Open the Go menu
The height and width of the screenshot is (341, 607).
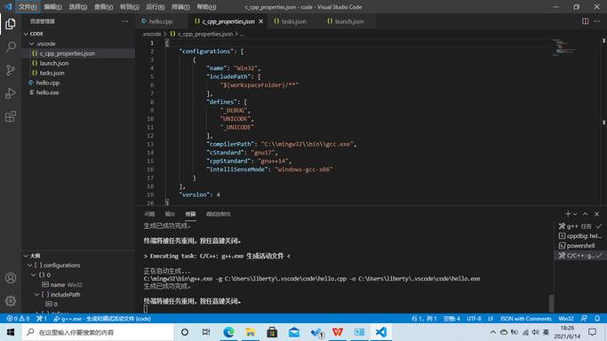click(x=129, y=7)
